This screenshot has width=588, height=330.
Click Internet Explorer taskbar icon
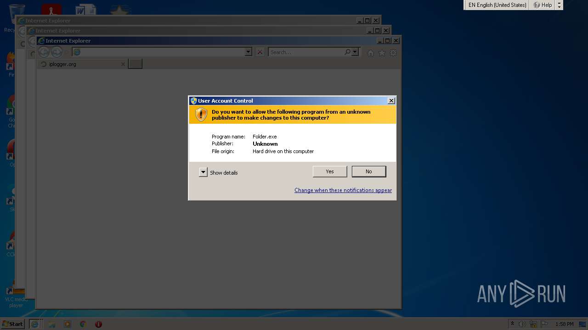click(34, 324)
